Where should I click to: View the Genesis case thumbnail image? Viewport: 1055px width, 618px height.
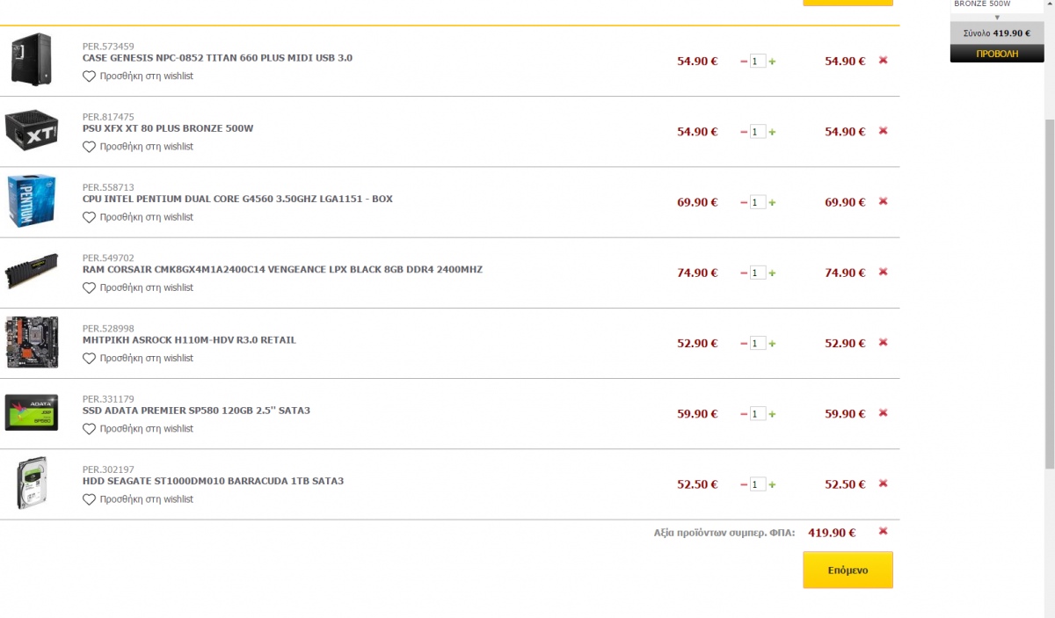32,60
